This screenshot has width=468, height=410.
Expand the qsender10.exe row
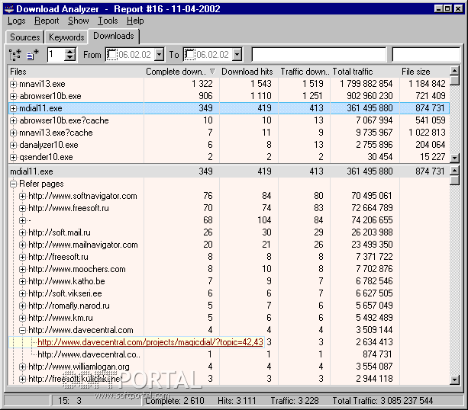(x=13, y=157)
